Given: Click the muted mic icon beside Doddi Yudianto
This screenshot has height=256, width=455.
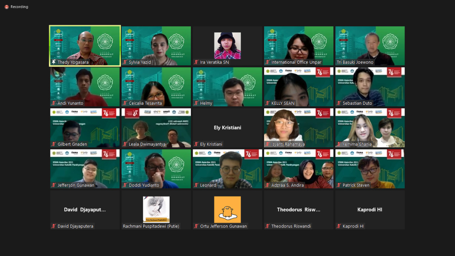Looking at the screenshot, I should point(125,185).
